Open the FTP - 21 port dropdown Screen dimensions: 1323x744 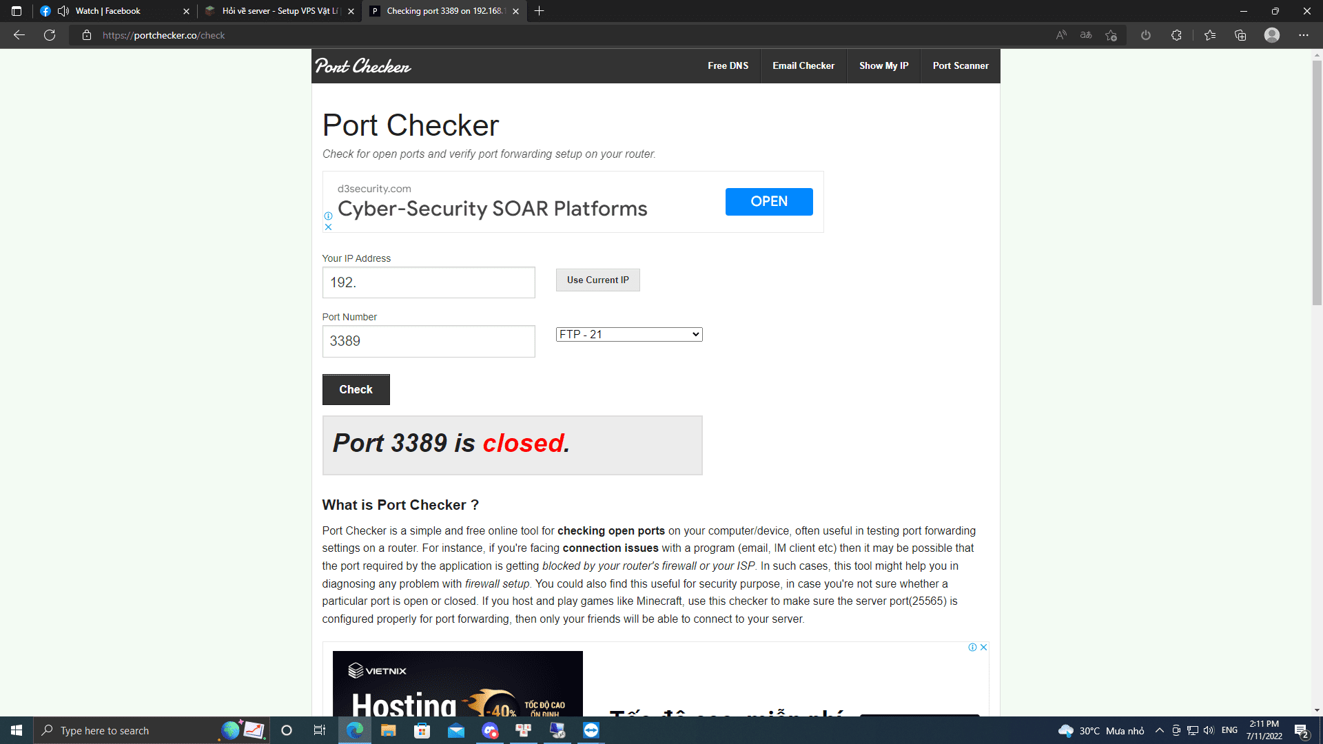628,334
